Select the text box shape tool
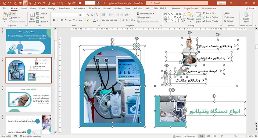Screen dimensions: 258x138 tap(166, 14)
